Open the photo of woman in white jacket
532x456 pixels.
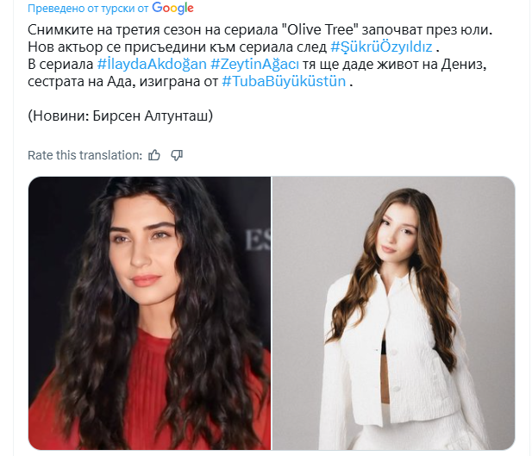click(394, 313)
